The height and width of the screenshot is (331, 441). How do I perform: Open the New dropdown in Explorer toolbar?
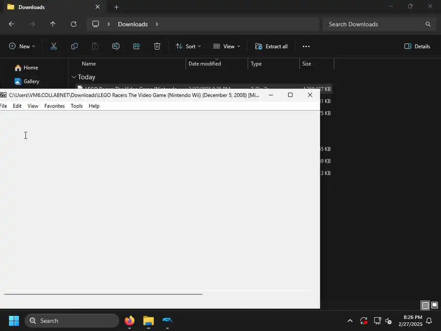click(22, 47)
